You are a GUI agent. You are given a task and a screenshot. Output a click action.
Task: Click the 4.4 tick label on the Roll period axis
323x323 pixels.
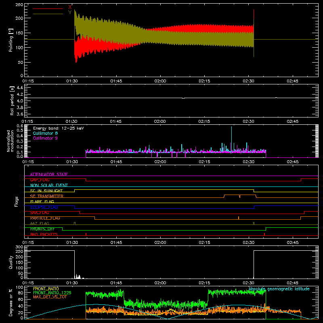(x=20, y=88)
